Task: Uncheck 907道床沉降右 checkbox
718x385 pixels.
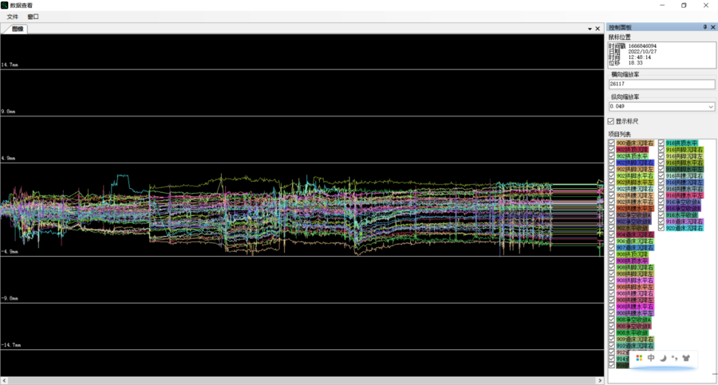Action: (612, 248)
